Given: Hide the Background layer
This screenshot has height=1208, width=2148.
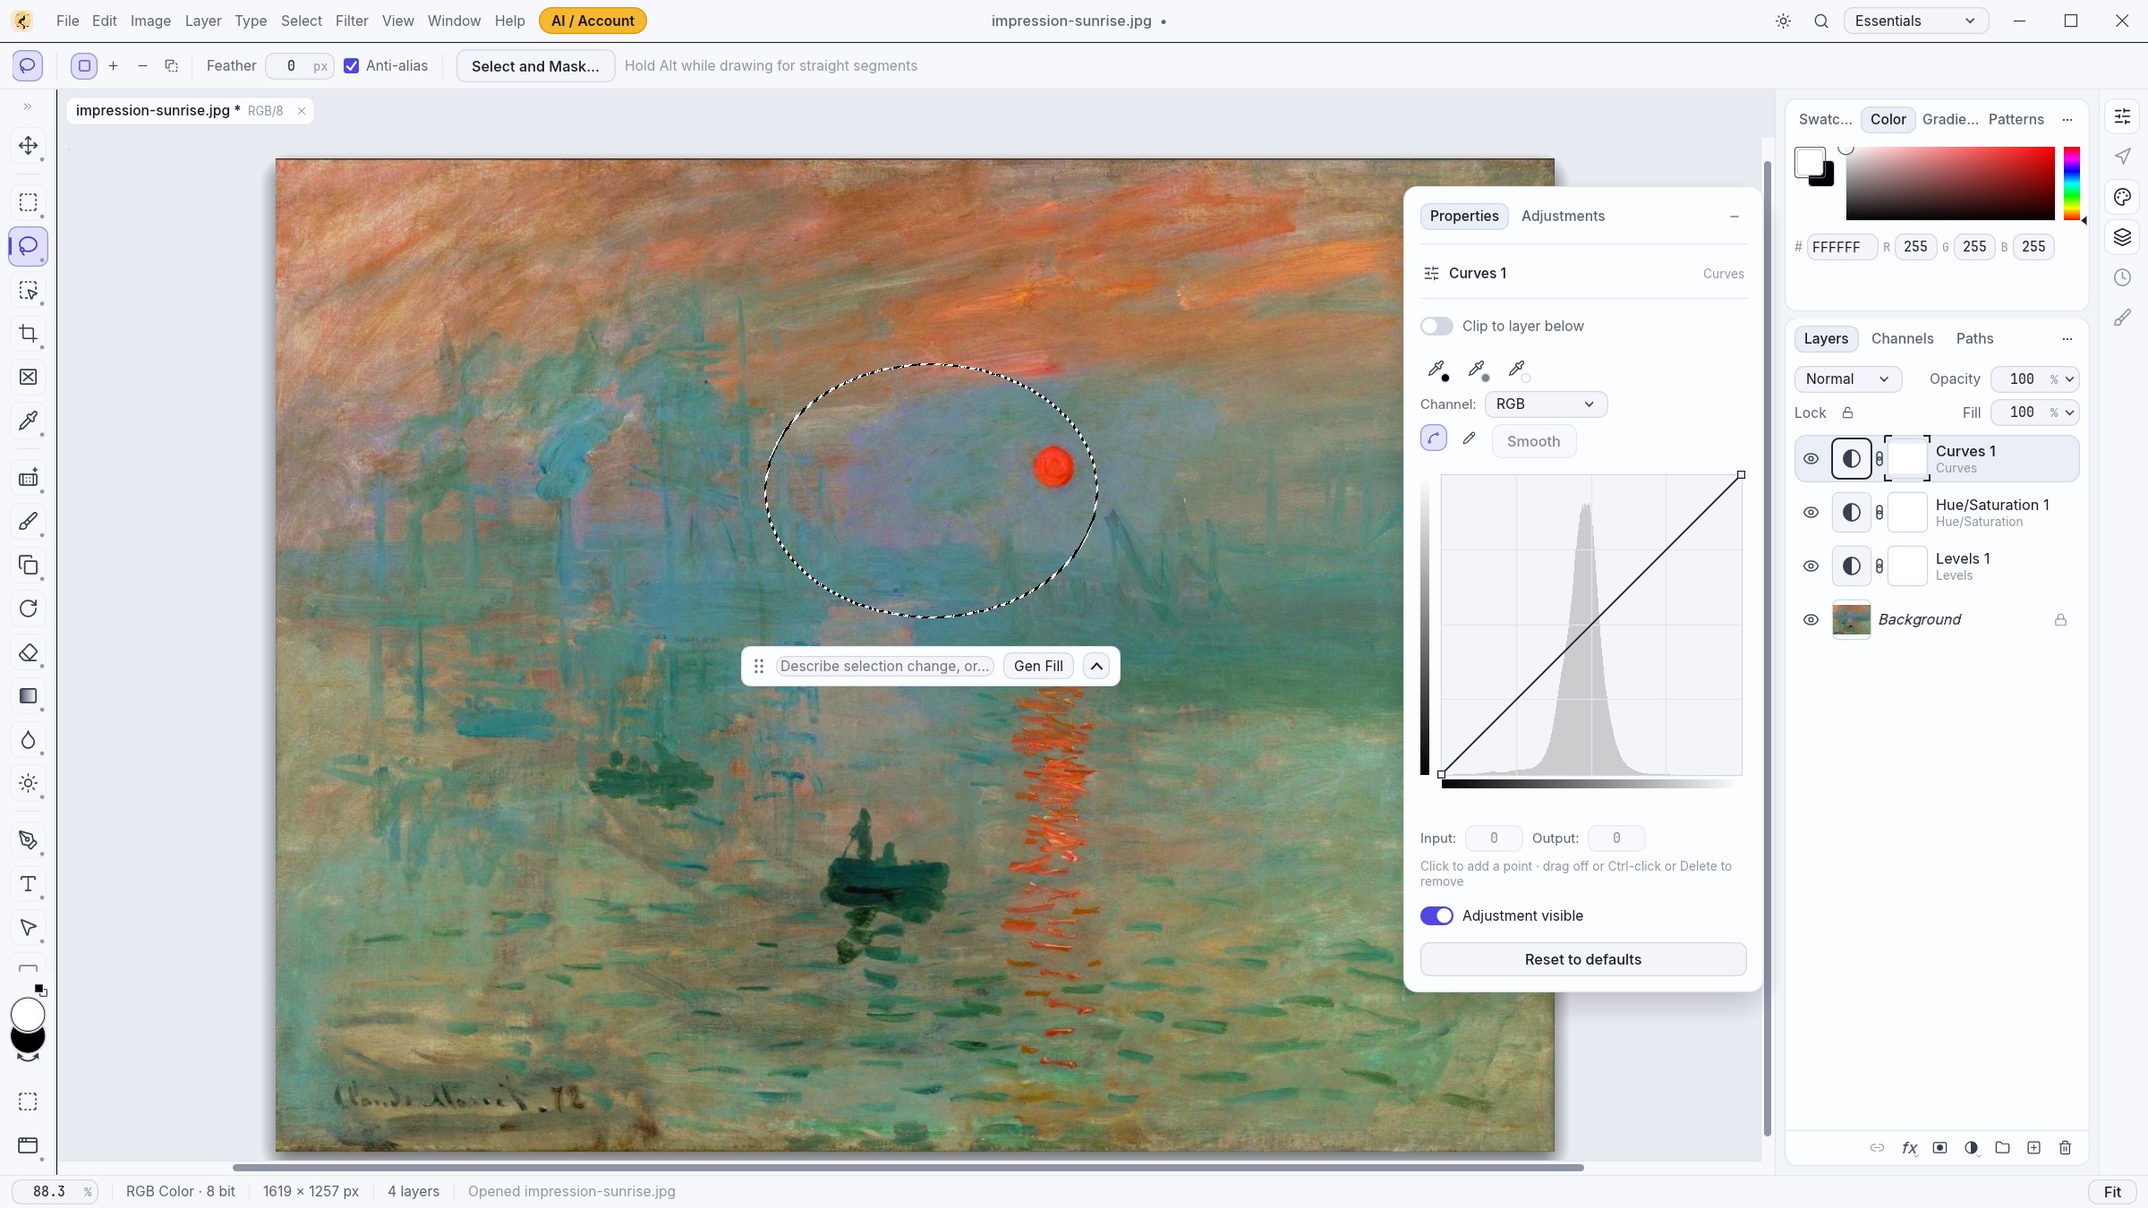Looking at the screenshot, I should [1811, 619].
